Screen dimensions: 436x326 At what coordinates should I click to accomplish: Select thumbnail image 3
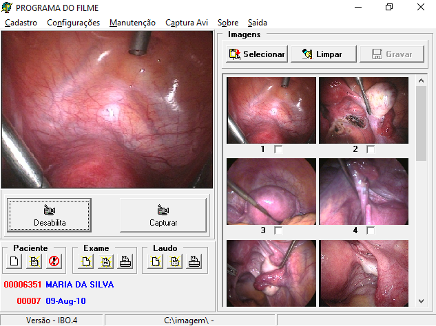tap(271, 191)
